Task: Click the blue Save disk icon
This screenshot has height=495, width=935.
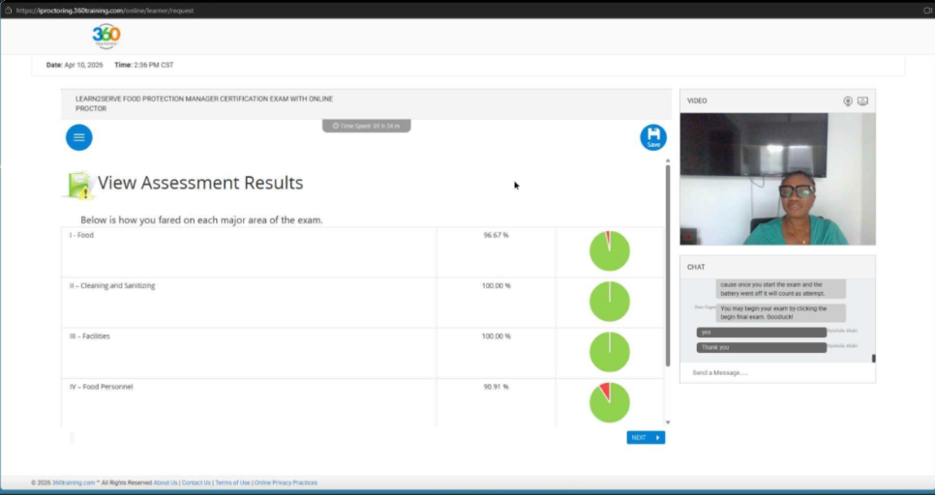Action: (653, 137)
